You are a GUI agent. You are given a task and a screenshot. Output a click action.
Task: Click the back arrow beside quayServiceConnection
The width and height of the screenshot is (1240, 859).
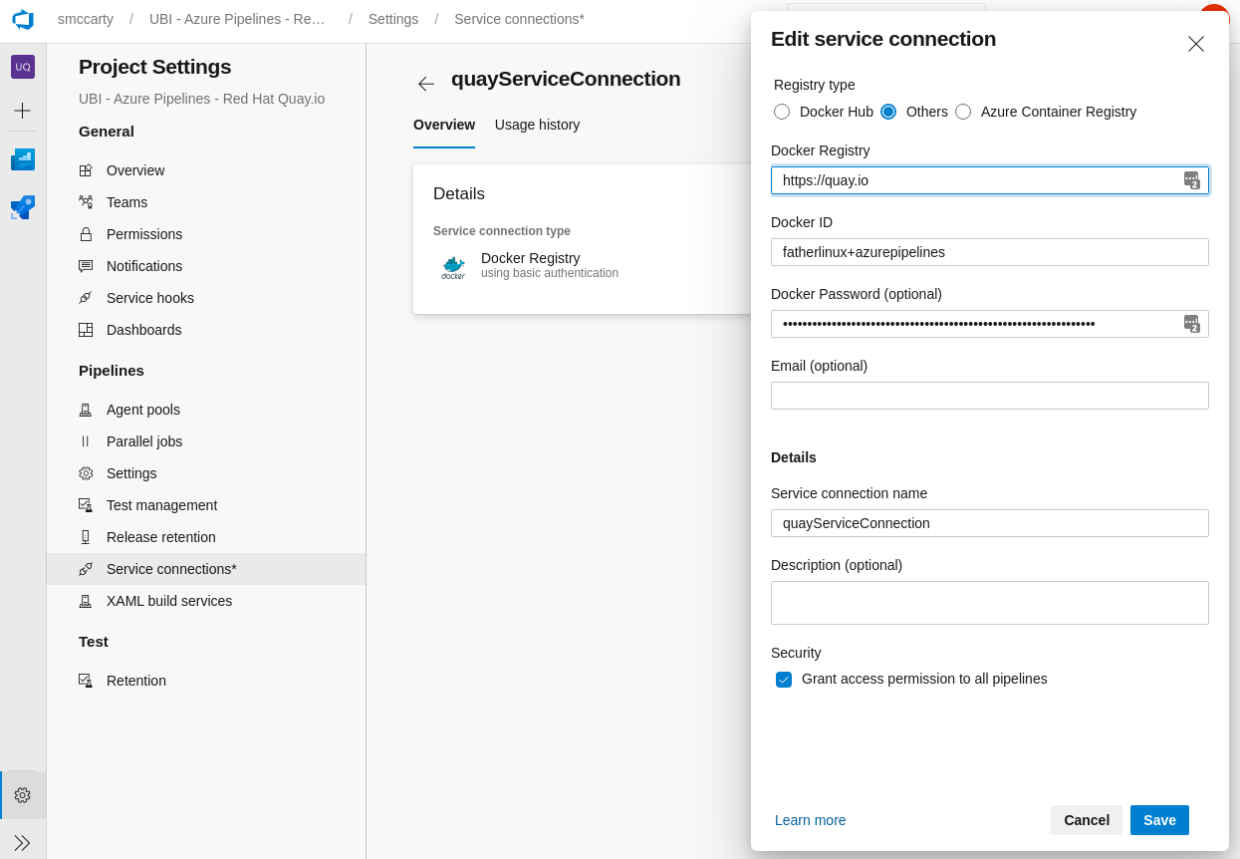click(x=426, y=84)
